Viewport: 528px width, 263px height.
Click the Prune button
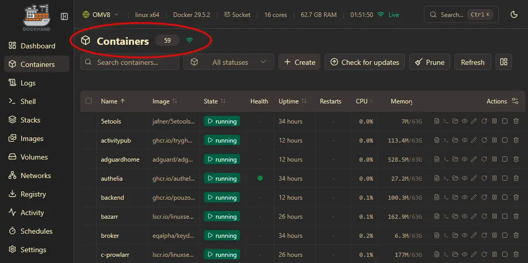(x=430, y=62)
